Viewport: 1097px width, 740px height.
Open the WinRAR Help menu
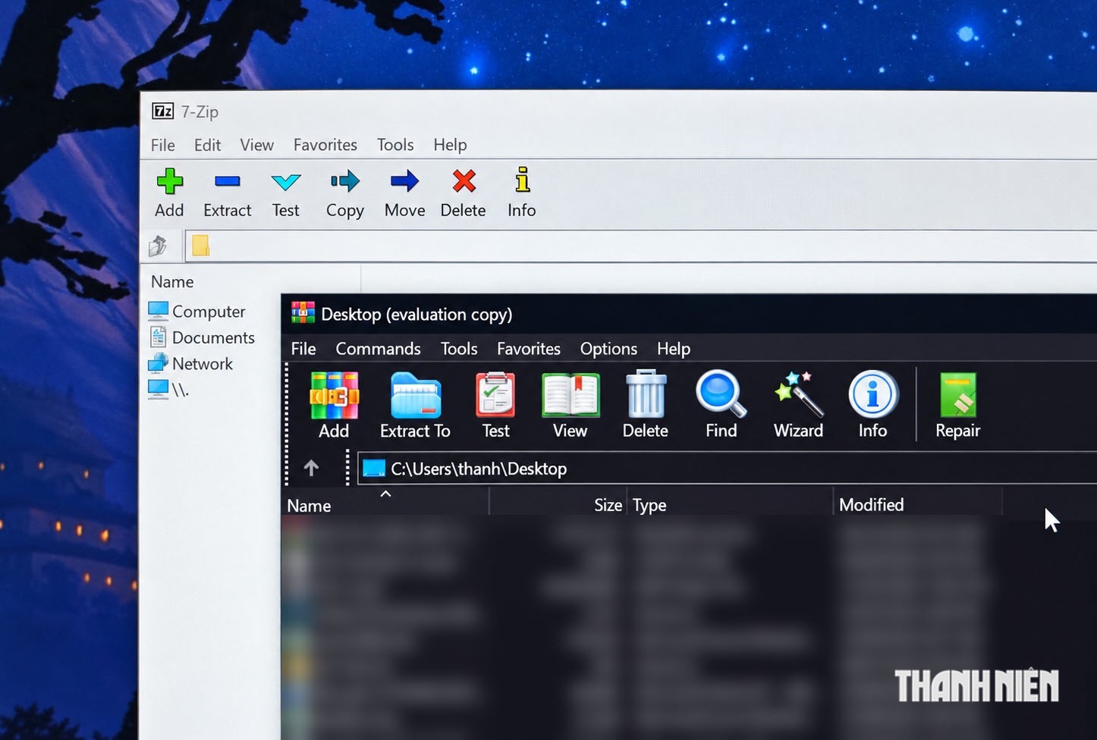click(674, 349)
